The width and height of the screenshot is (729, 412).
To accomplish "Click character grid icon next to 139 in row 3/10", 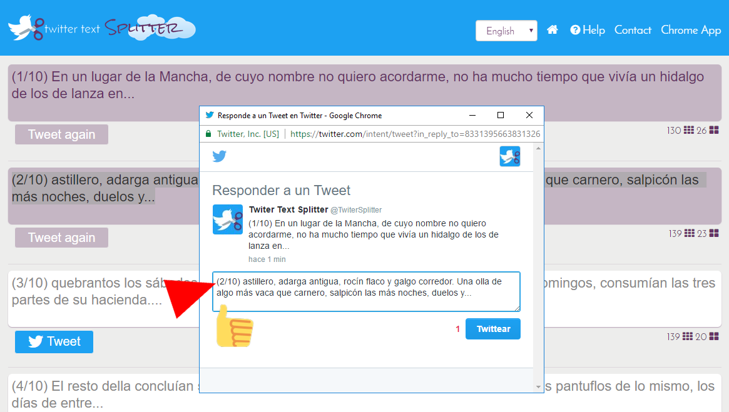I will point(688,336).
